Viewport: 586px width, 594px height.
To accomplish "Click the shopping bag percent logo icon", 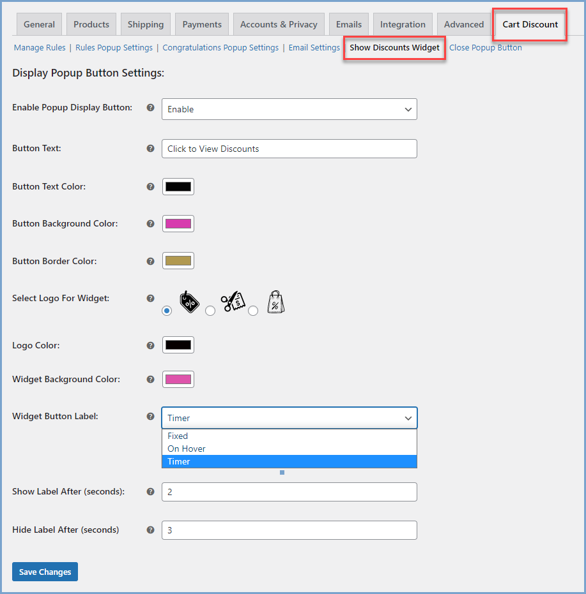I will (275, 301).
